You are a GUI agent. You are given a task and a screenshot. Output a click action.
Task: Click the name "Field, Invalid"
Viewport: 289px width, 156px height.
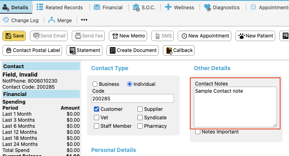[20, 75]
